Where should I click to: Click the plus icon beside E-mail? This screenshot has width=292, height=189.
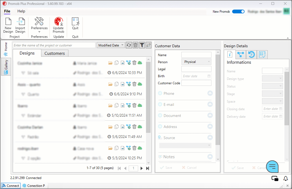(x=160, y=104)
